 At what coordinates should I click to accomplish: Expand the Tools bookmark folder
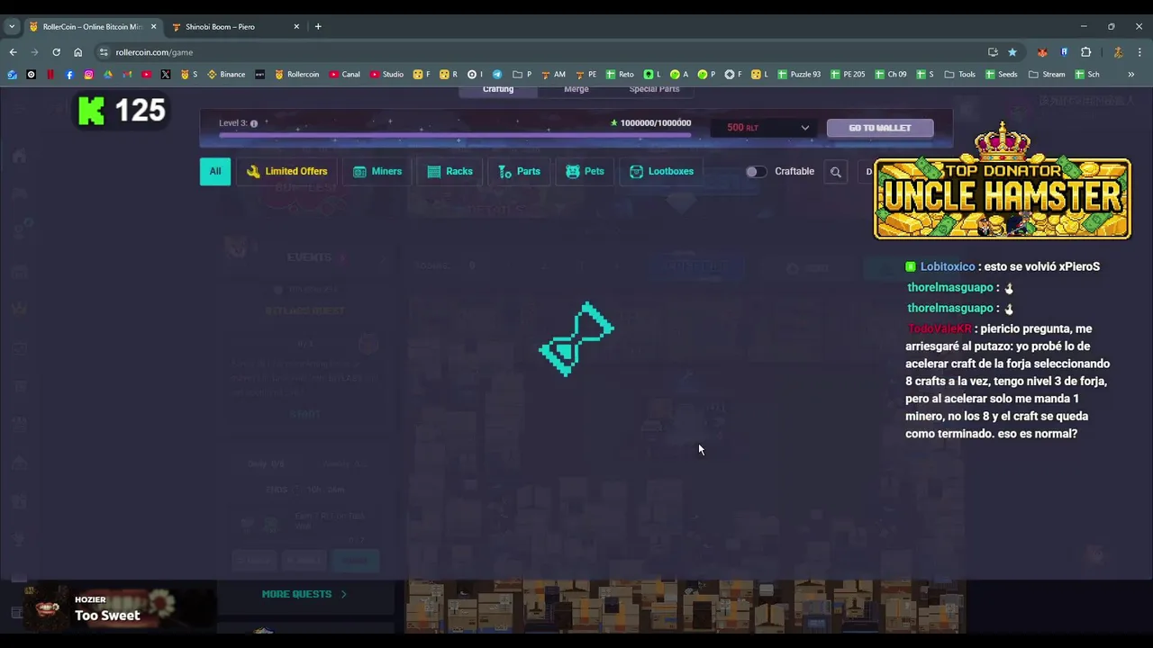point(960,75)
